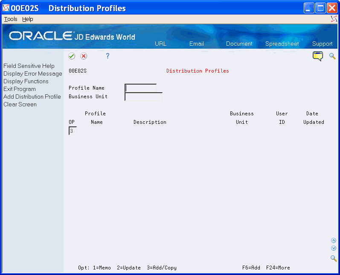340x275 pixels.
Task: Click the magnifier icon in the toolbar
Action: click(x=332, y=56)
